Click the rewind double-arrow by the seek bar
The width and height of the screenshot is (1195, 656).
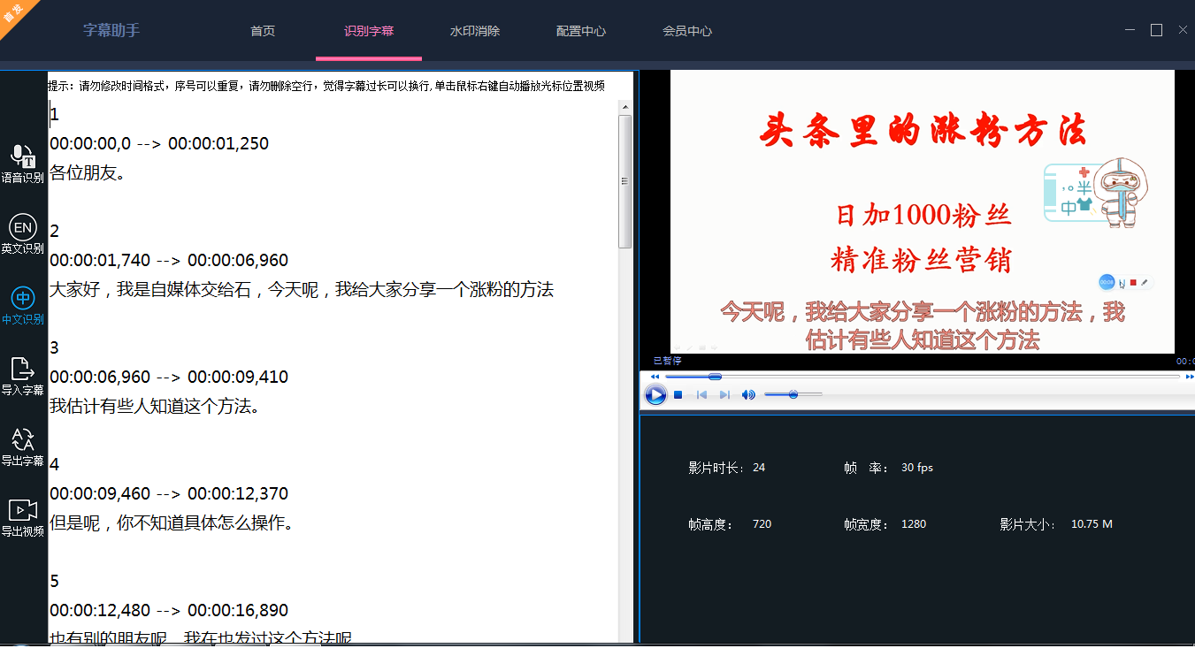tap(655, 377)
